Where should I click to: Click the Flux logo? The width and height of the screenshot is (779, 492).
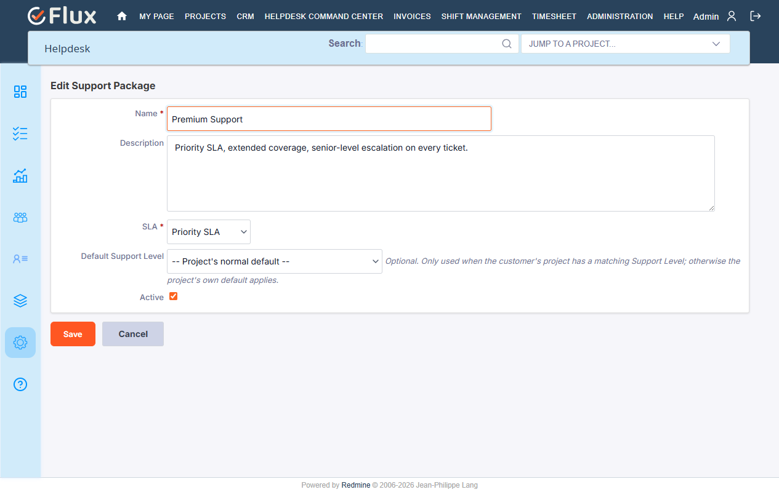coord(62,16)
